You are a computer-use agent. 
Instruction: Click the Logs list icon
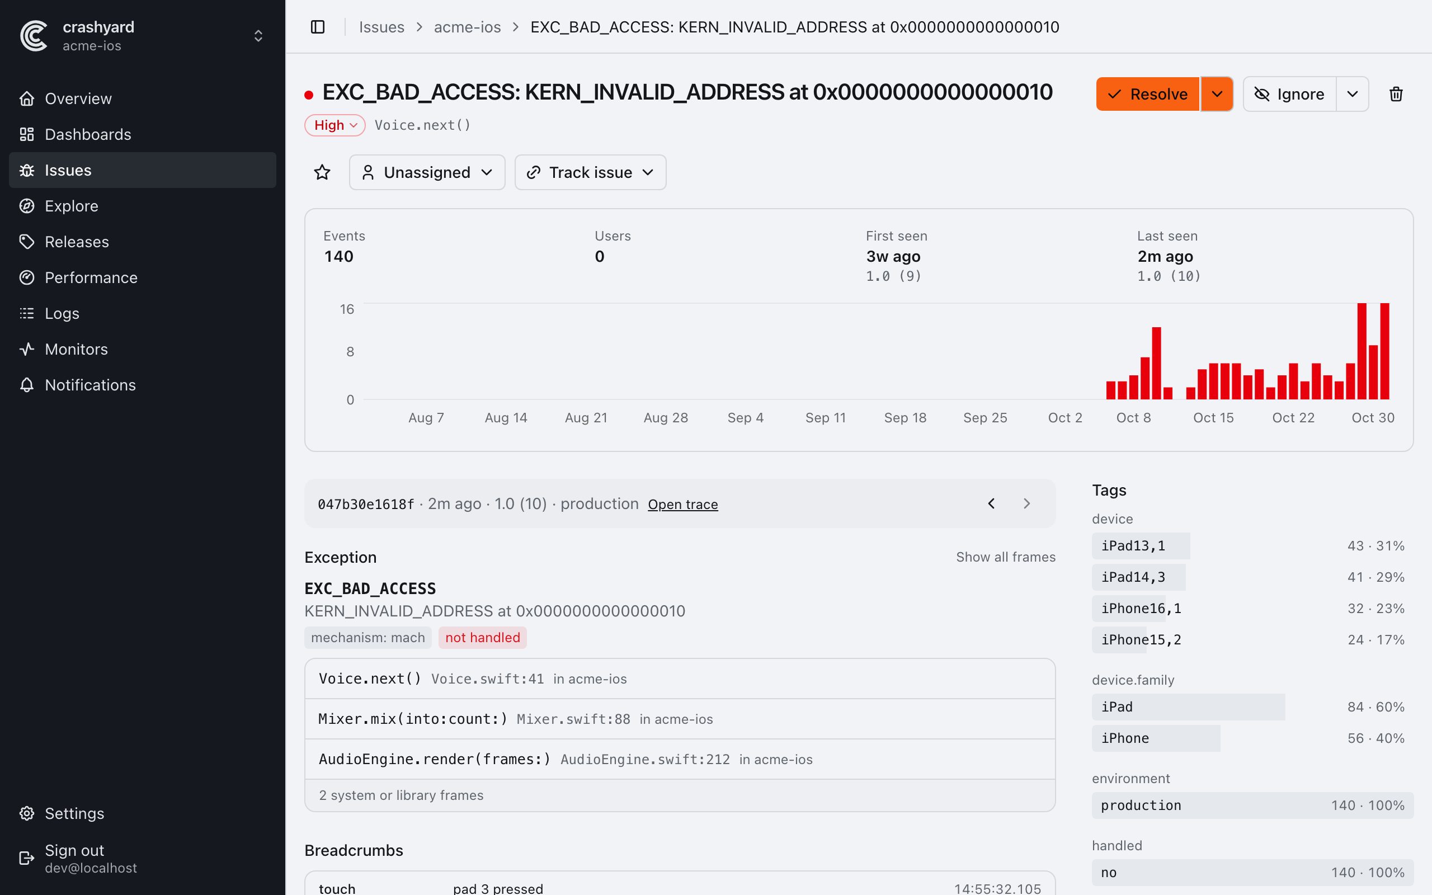tap(27, 313)
